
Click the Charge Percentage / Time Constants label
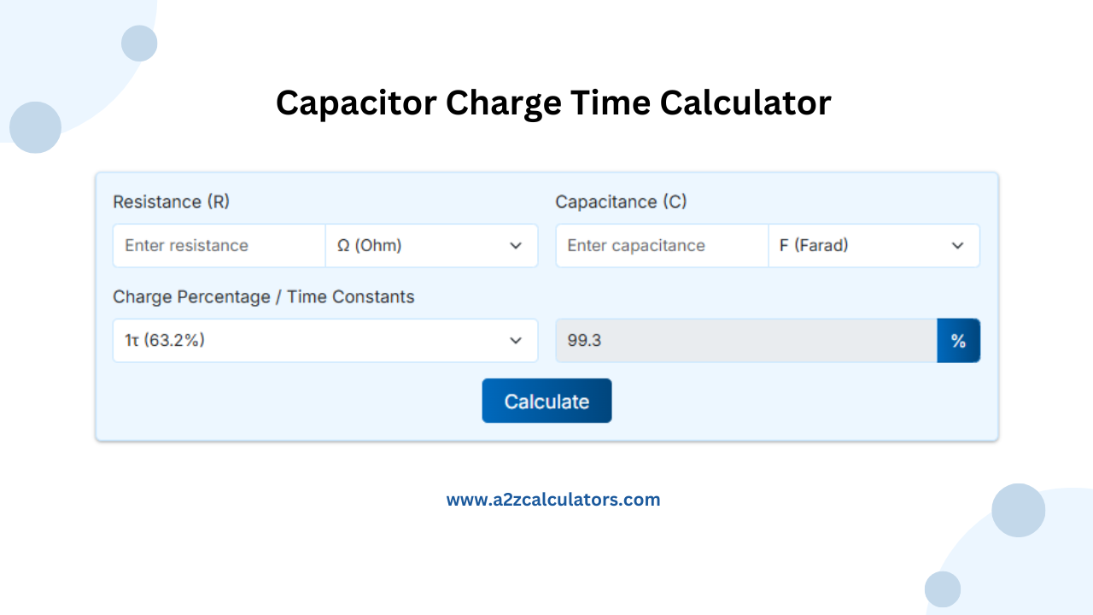coord(263,296)
